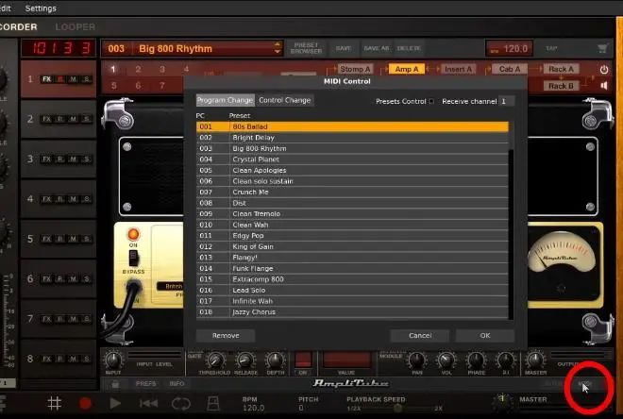The image size is (623, 419).
Task: Select signal path number 1
Action: click(113, 70)
